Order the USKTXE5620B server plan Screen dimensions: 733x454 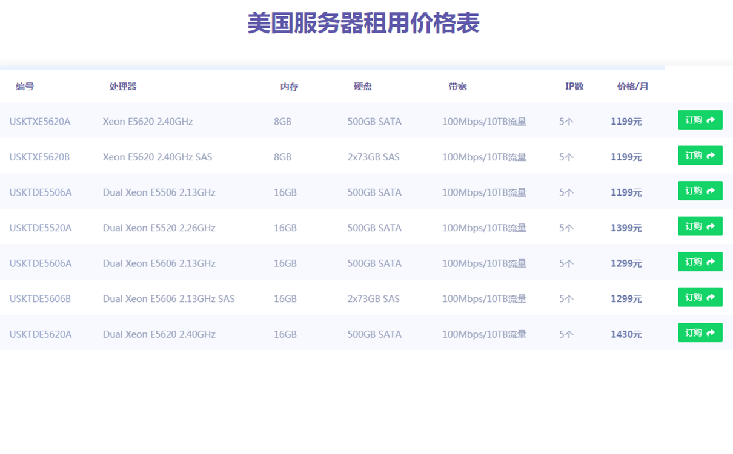click(700, 156)
